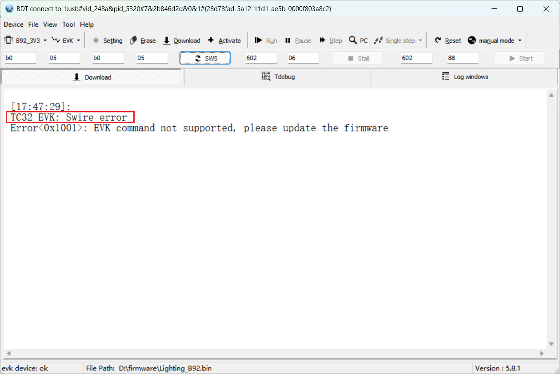Click the Reset toolbar button

(x=448, y=40)
